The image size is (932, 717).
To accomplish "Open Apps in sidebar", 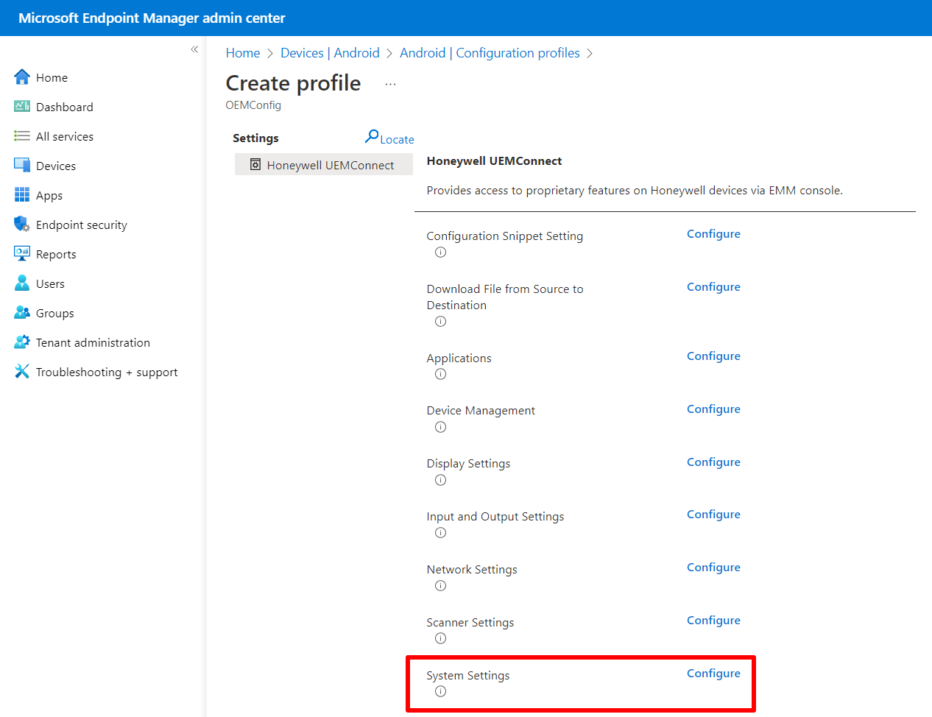I will point(49,195).
